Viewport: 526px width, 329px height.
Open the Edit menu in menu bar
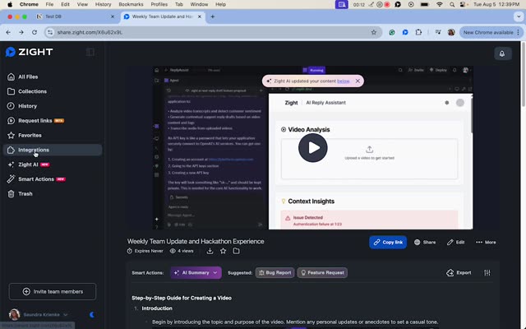click(65, 4)
